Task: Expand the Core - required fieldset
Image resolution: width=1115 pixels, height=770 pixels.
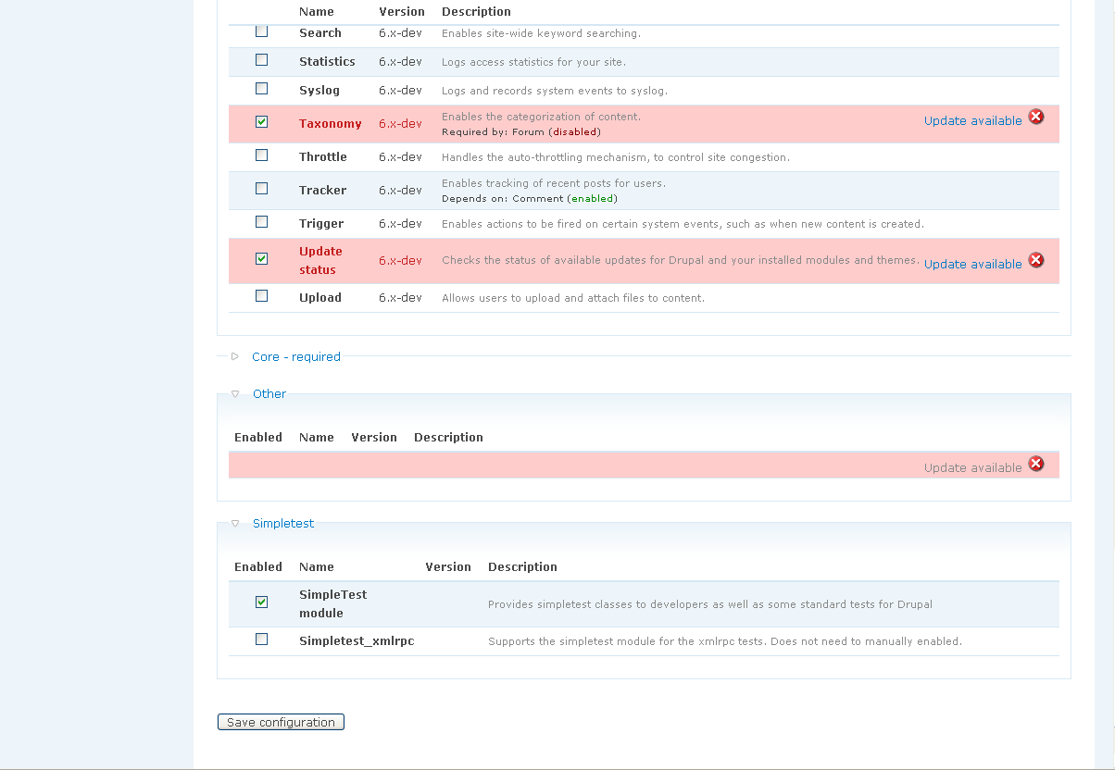Action: (x=296, y=356)
